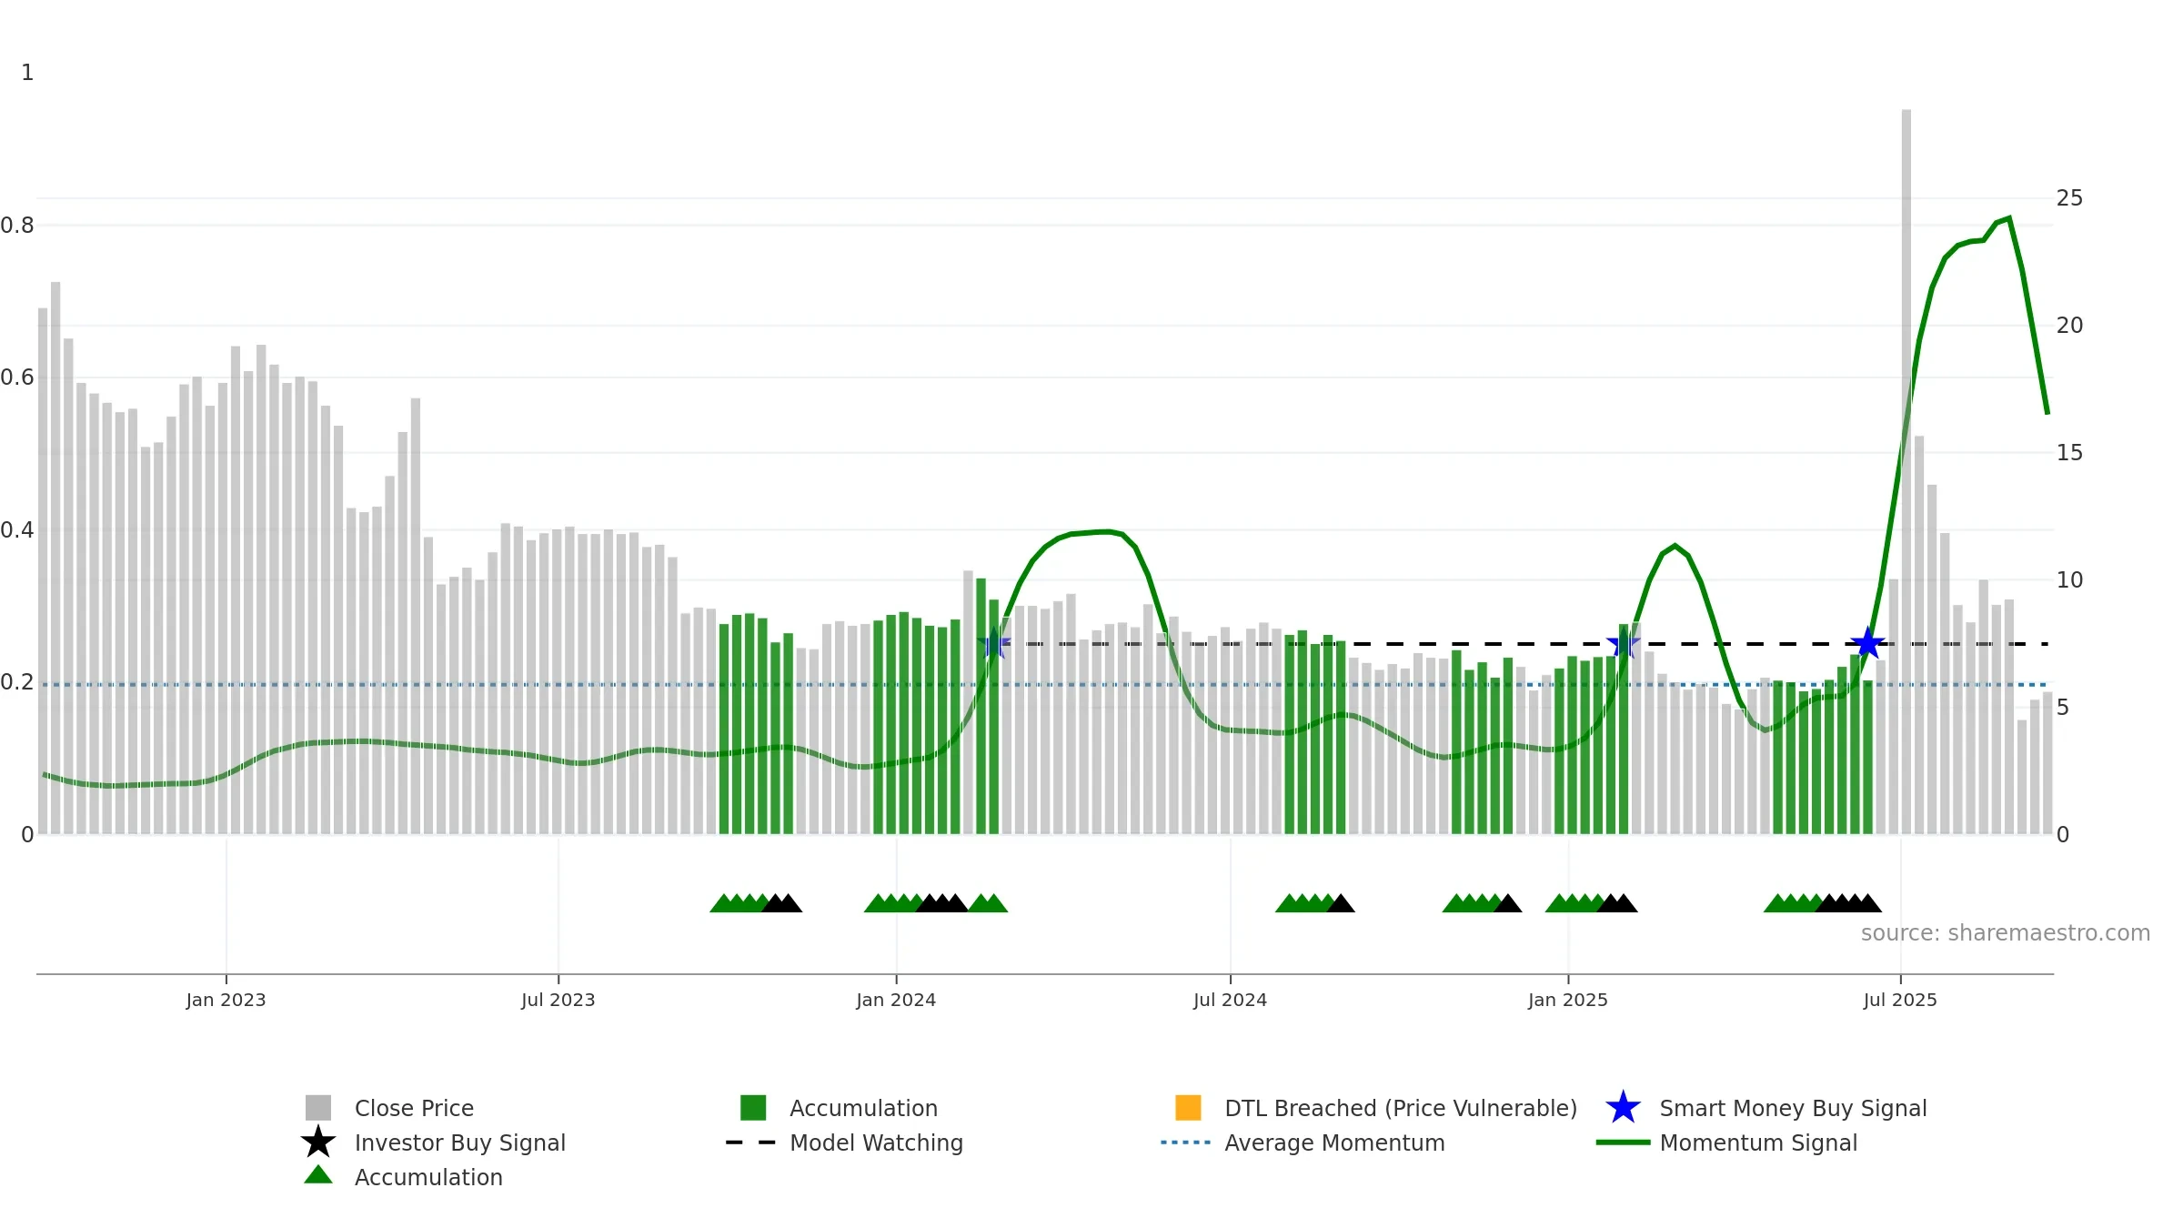Viewport: 2183px width, 1228px height.
Task: Toggle the green Accumulation square legend entry
Action: 753,1108
